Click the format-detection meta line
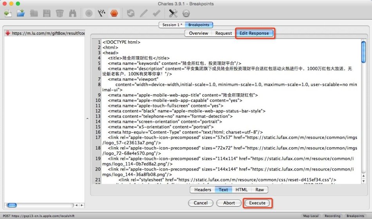The width and height of the screenshot is (372, 219). pos(170,116)
